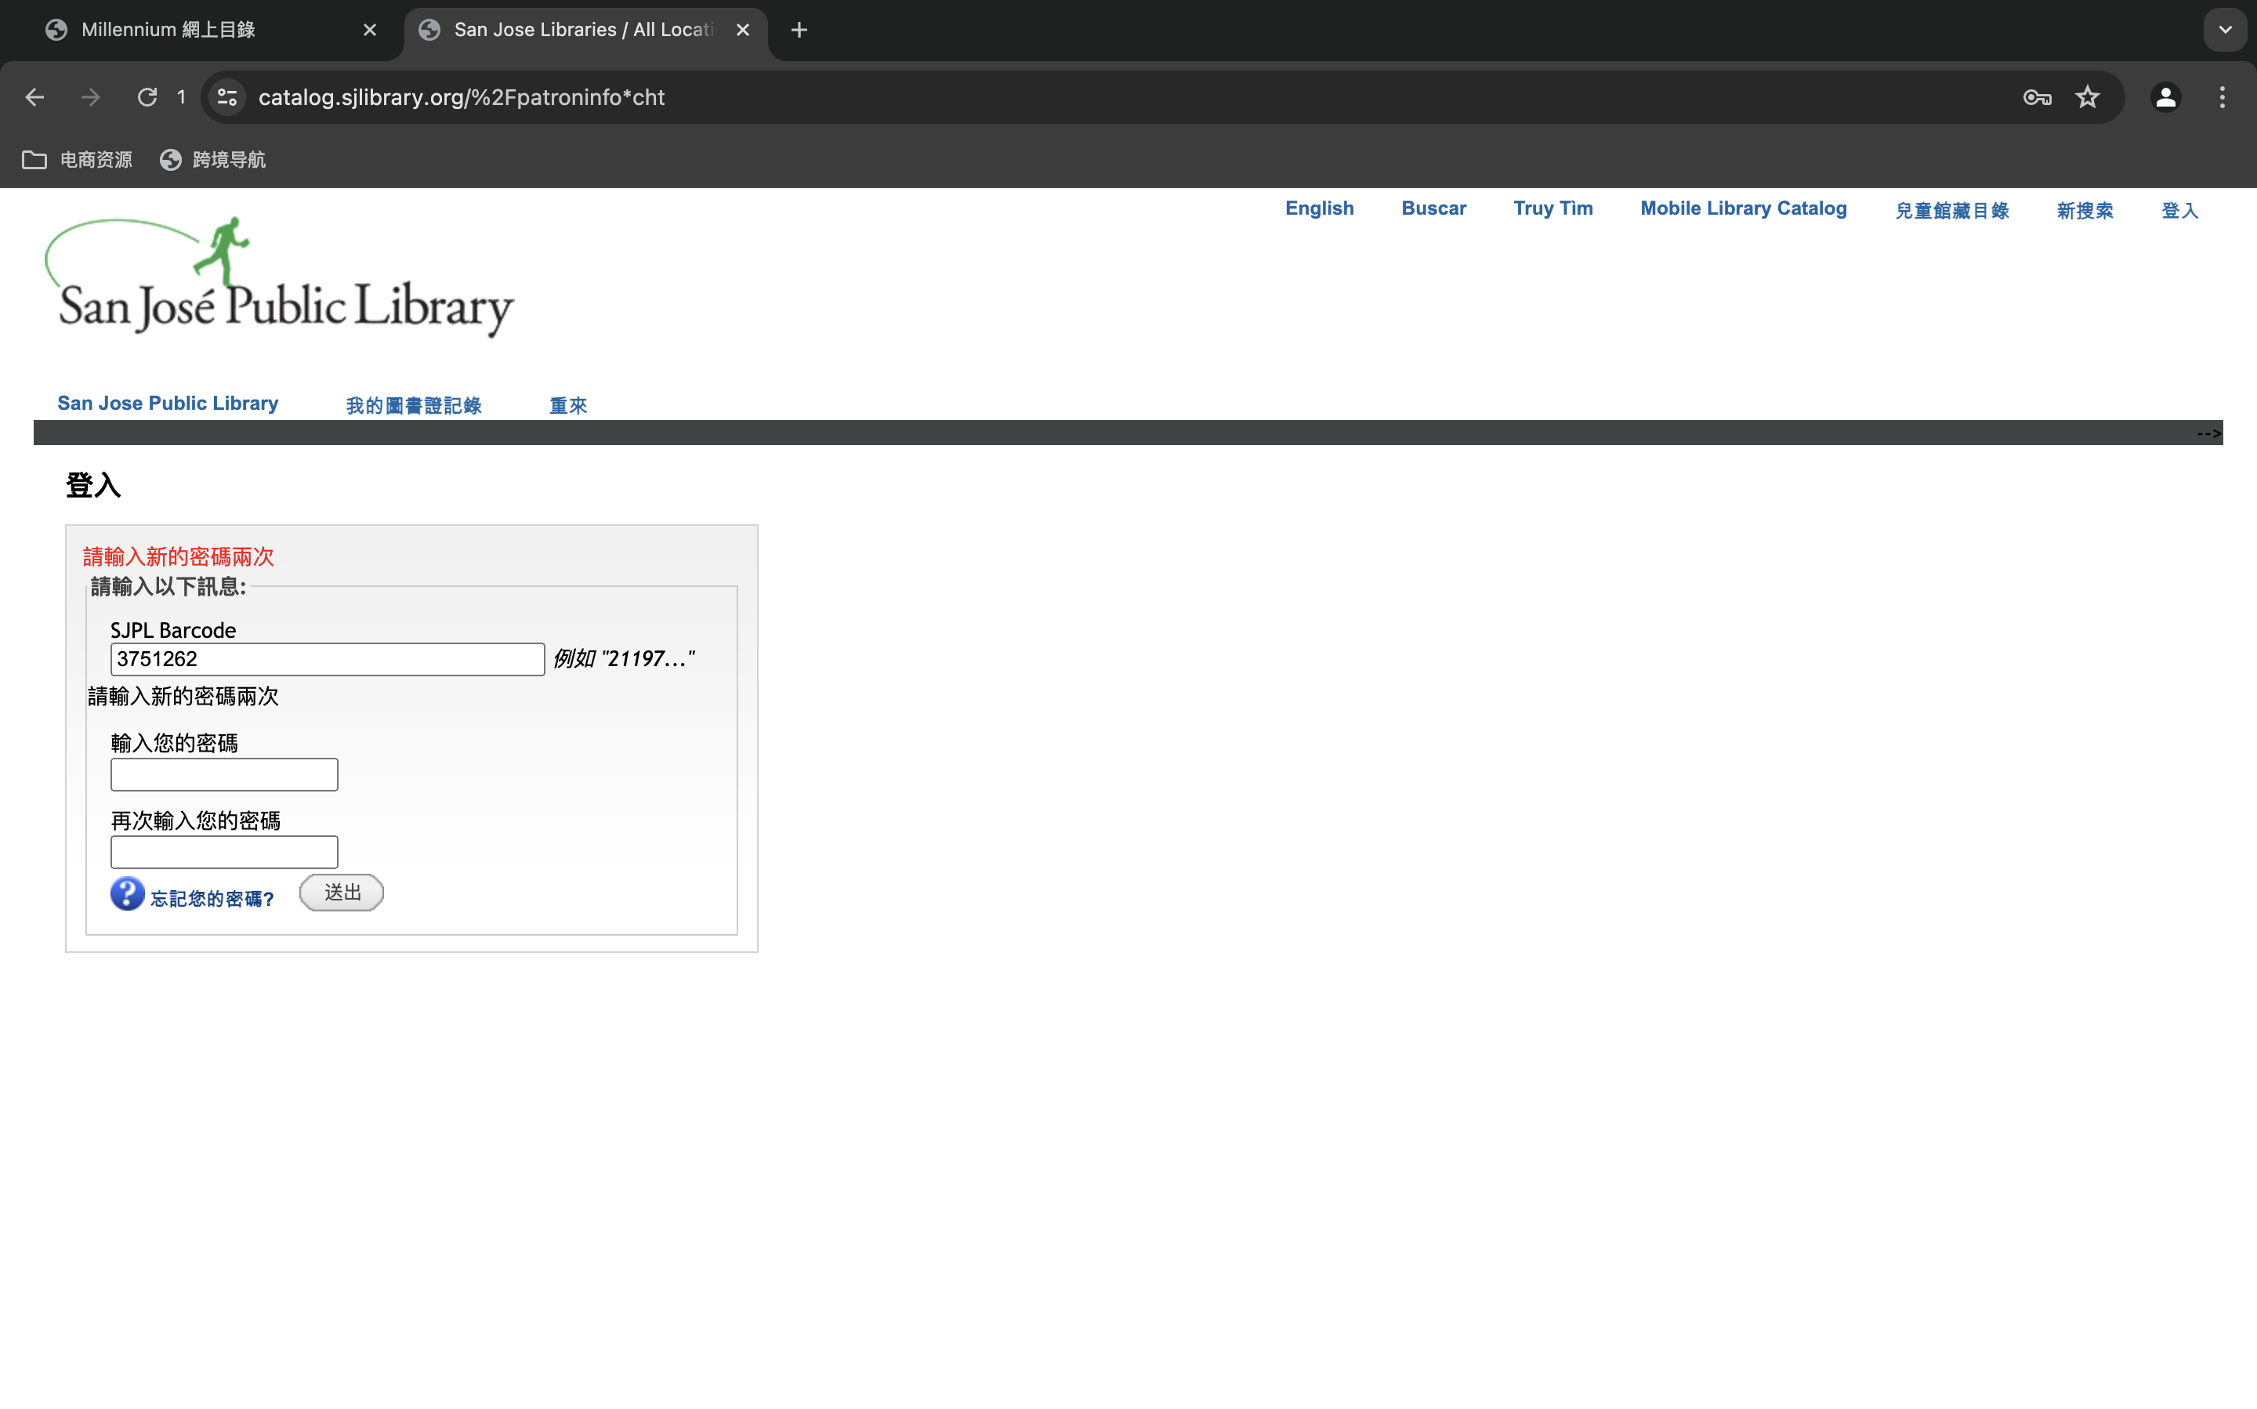Open a new browser tab
The image size is (2257, 1409).
[x=799, y=30]
